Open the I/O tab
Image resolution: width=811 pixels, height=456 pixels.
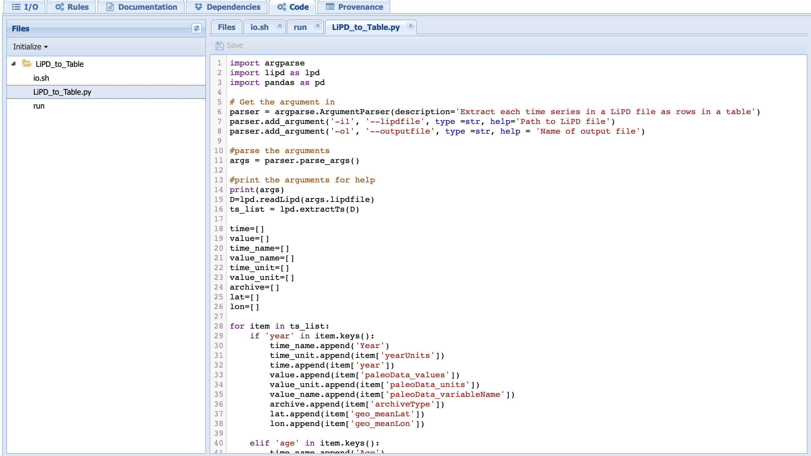(24, 7)
